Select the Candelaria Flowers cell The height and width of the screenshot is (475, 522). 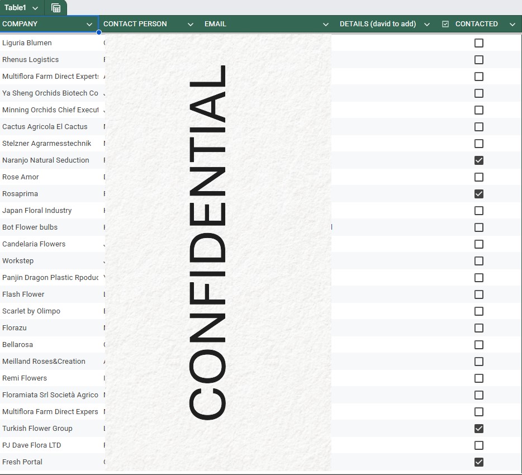pyautogui.click(x=50, y=244)
